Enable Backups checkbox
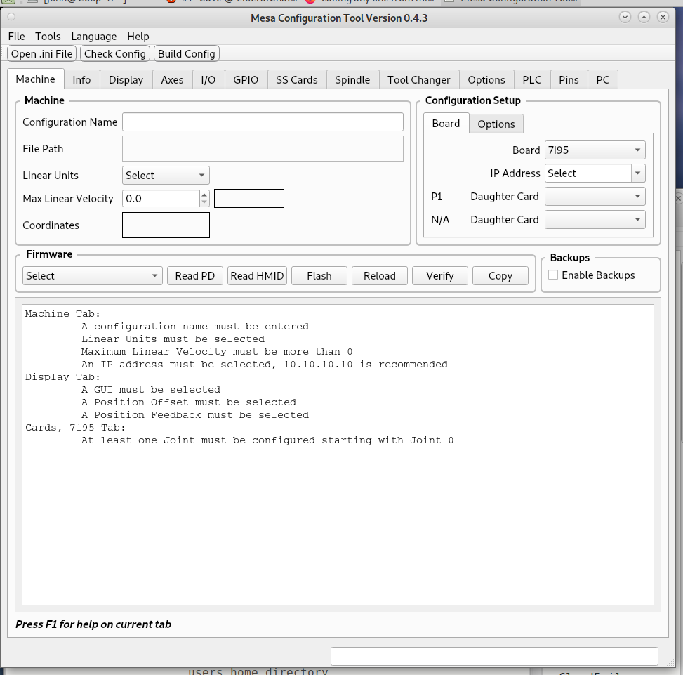The image size is (683, 675). click(553, 275)
